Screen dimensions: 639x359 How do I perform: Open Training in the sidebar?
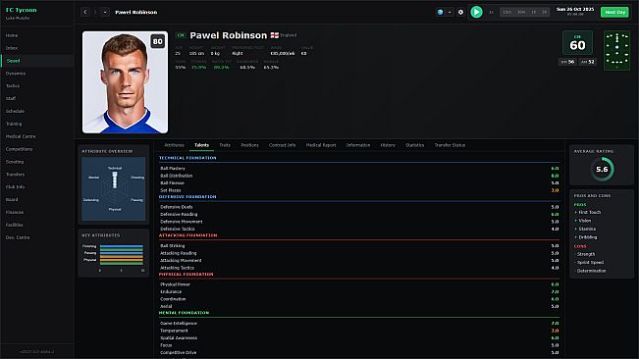(37, 124)
